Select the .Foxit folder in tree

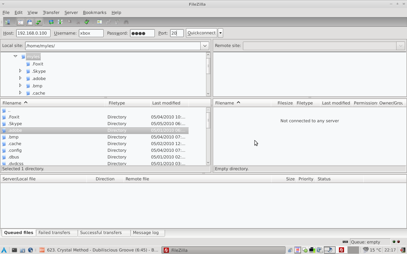(38, 64)
